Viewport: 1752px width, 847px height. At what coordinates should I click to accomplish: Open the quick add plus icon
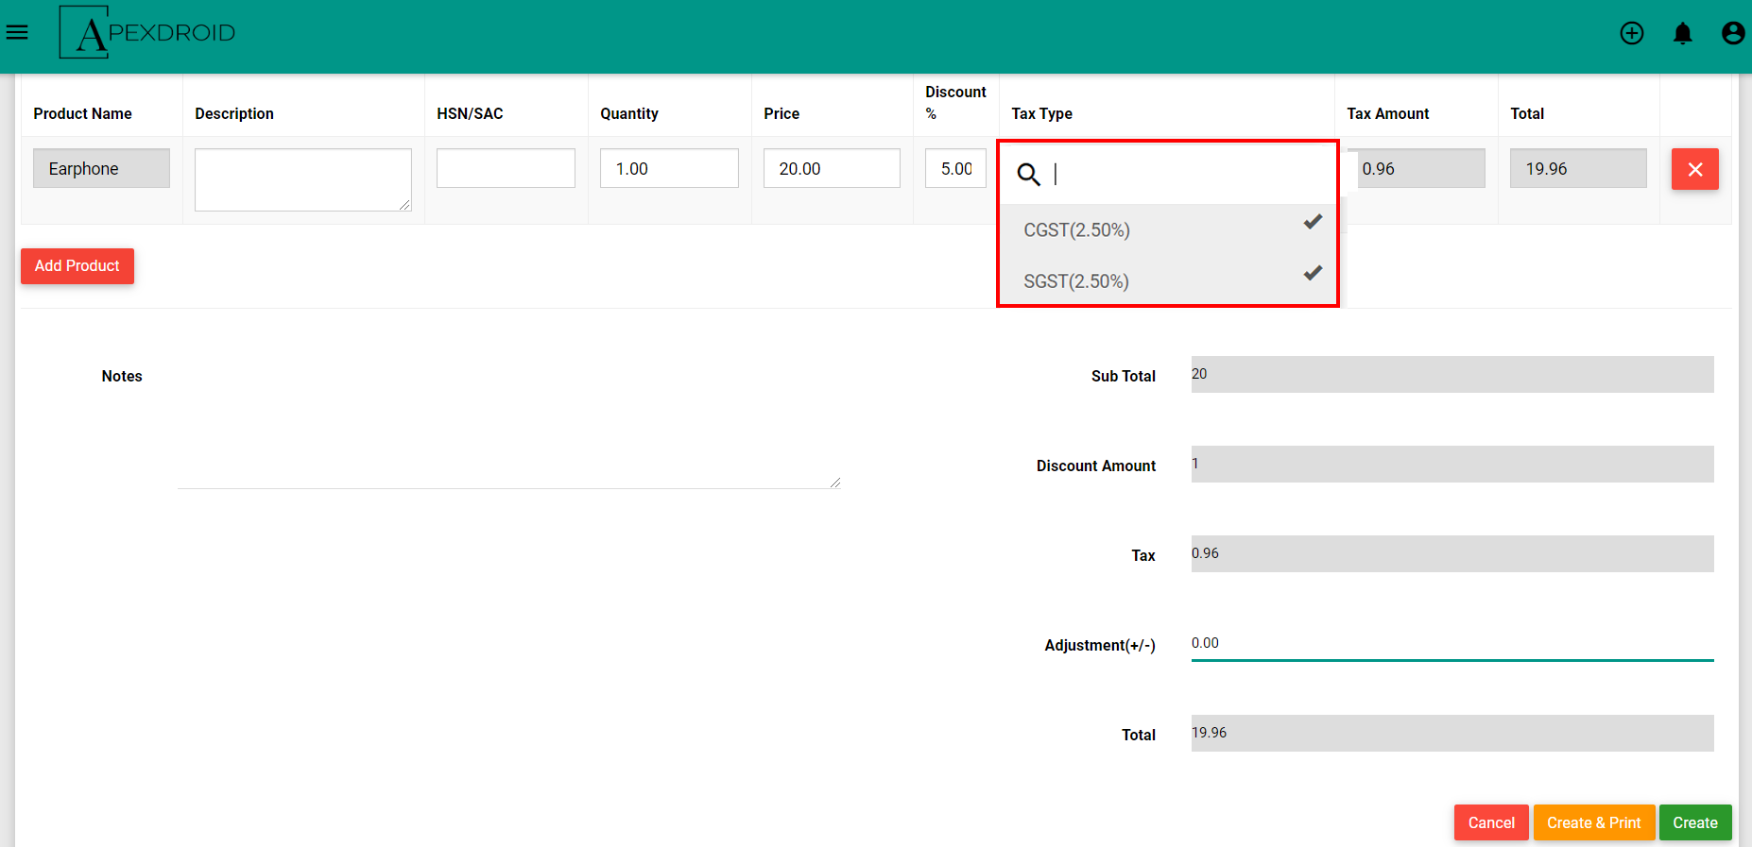(x=1632, y=33)
